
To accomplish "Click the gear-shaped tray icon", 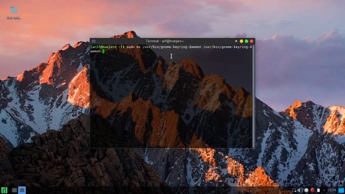I will click(x=306, y=190).
